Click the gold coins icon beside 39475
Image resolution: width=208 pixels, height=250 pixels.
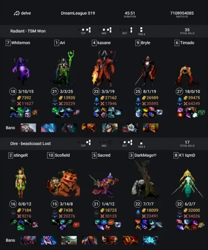click(x=185, y=98)
